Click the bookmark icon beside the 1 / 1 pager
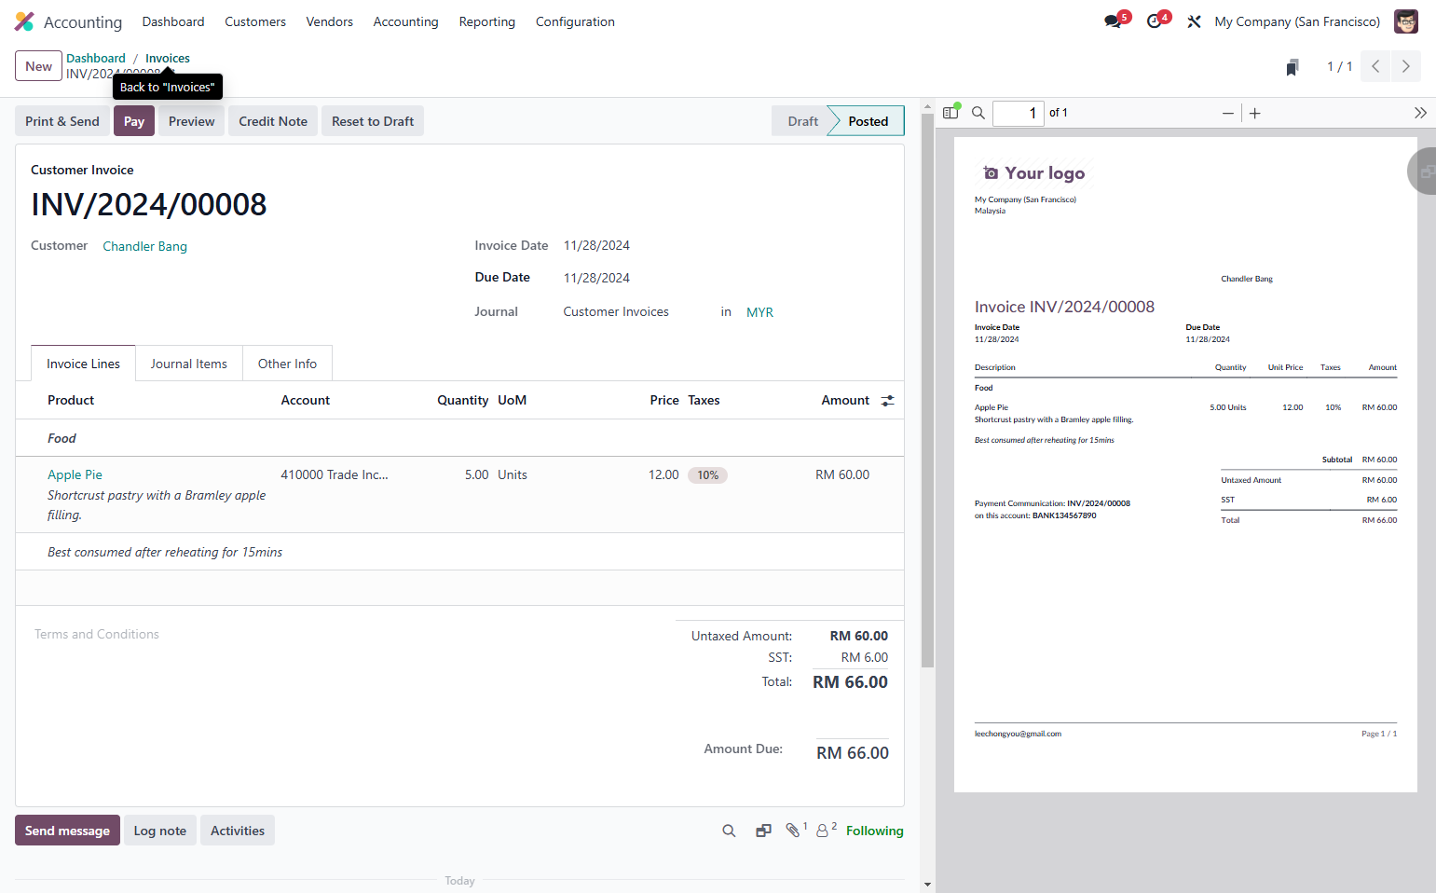 (1292, 67)
